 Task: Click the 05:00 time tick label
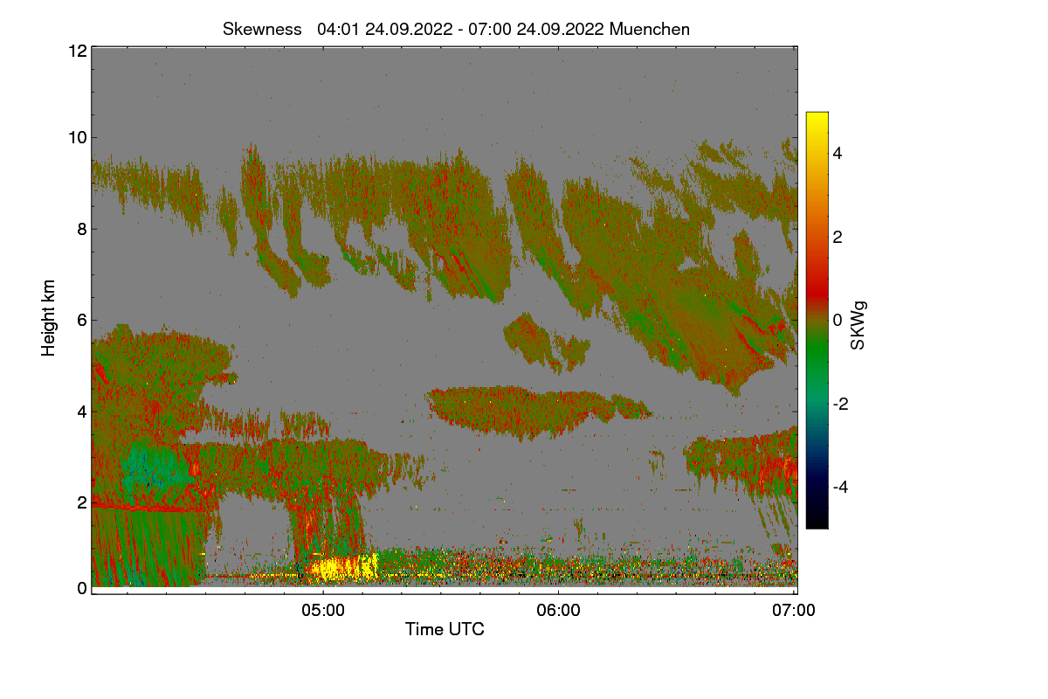coord(323,611)
